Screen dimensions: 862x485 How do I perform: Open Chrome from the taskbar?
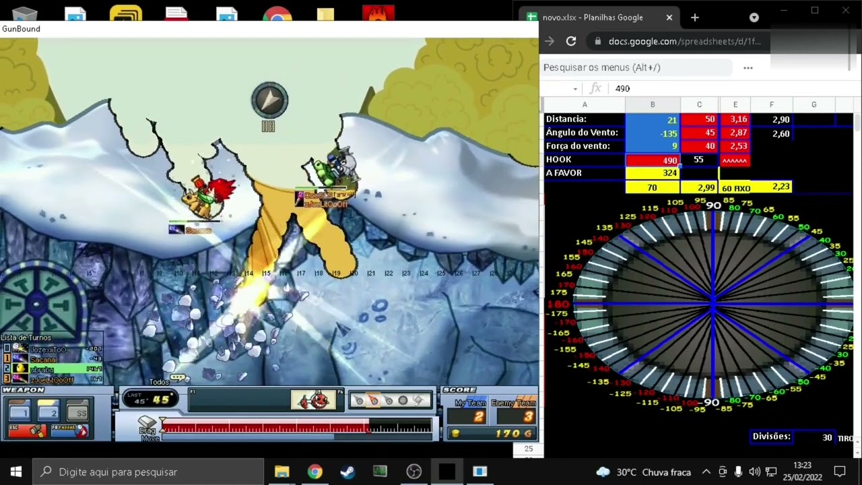[x=314, y=472]
